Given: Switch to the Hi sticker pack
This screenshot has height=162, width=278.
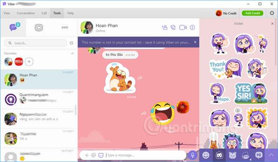Looking at the screenshot, I should point(259,155).
